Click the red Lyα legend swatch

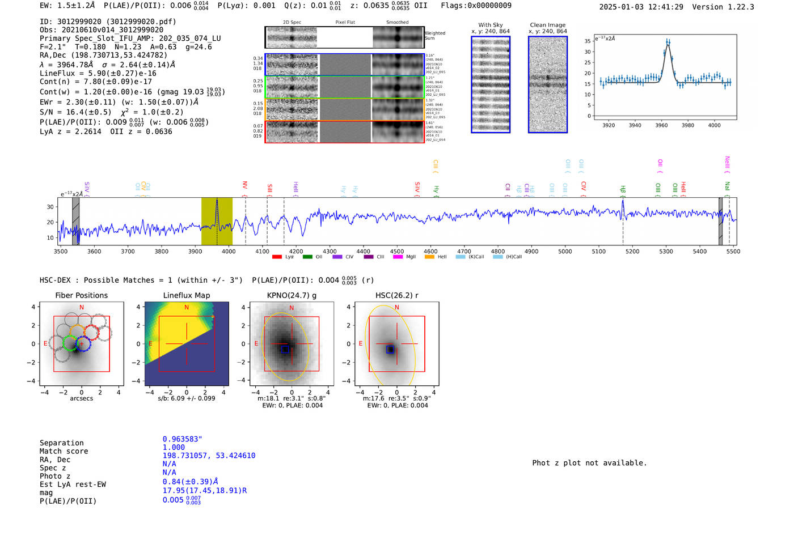(277, 257)
